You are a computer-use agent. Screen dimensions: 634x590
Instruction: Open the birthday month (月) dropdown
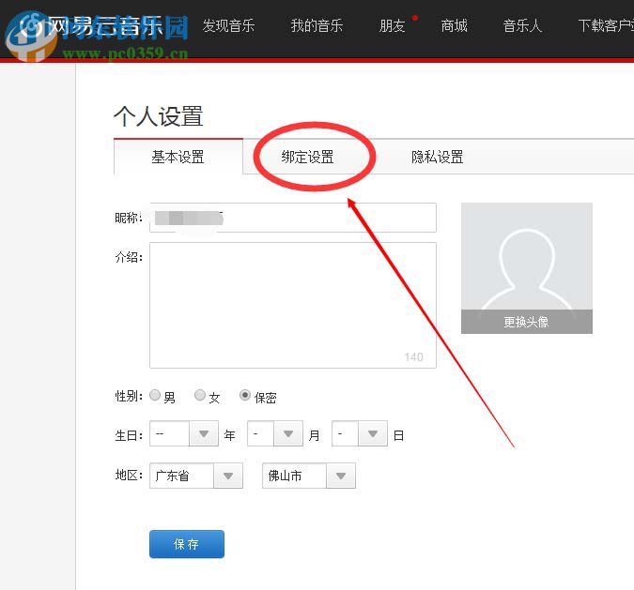coord(275,433)
